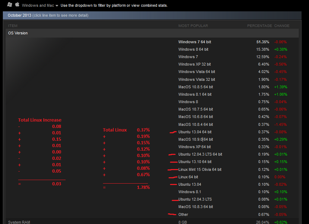Screen dimensions: 309x224
Task: Click Windows 7 with 12.59% share
Action: point(188,57)
